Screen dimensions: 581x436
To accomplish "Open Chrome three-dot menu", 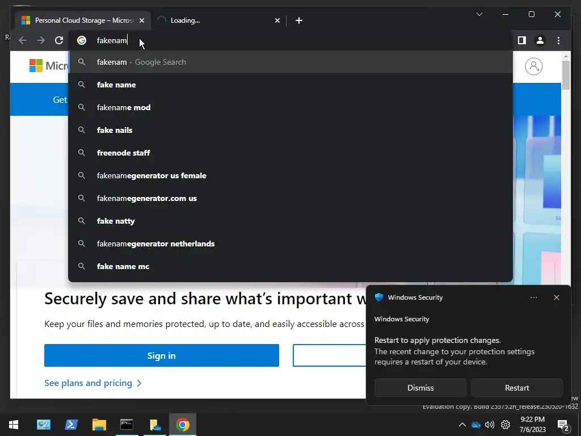I will 558,40.
